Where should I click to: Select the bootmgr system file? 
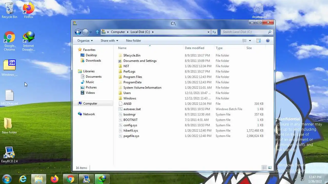191,114
